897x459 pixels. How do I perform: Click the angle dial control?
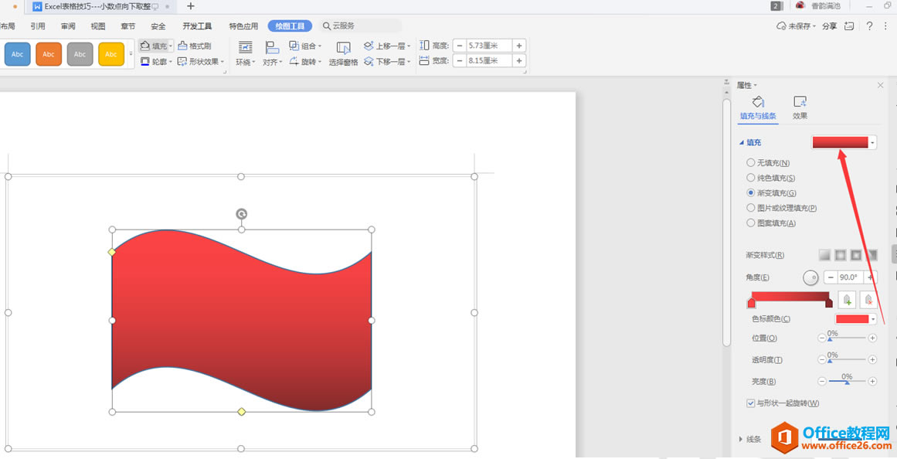[810, 277]
